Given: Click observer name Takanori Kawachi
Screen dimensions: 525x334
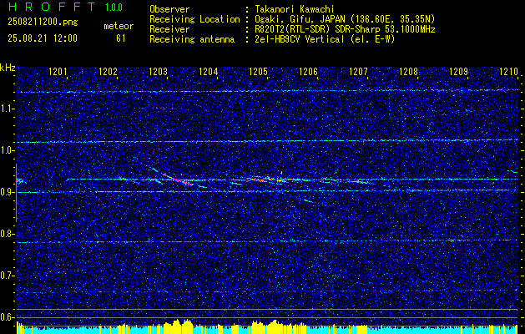Looking at the screenshot, I should (295, 9).
